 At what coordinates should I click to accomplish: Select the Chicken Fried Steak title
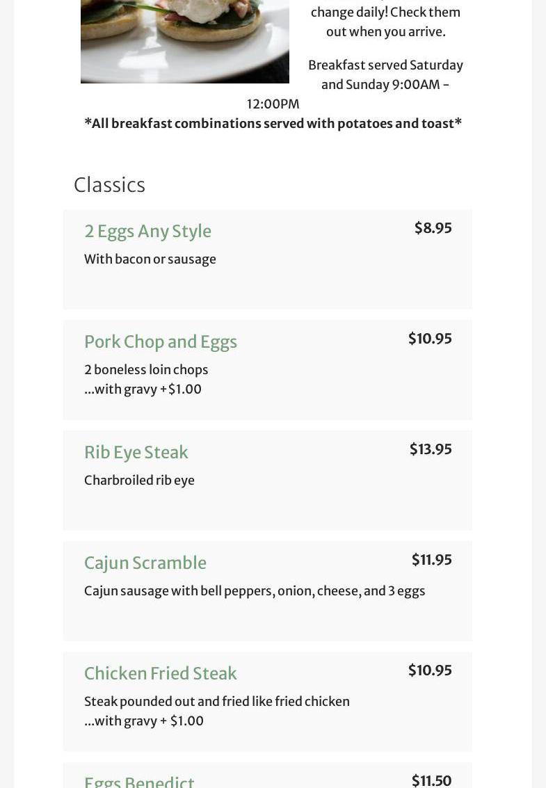[x=161, y=673]
